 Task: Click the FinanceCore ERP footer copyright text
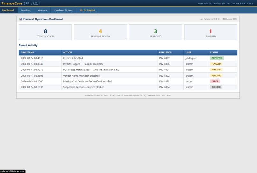coord(128,96)
